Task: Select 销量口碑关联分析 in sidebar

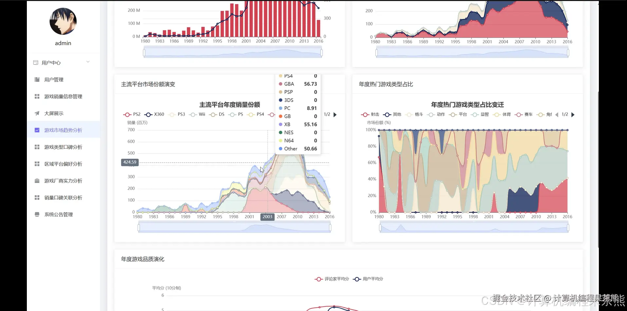Action: coord(63,197)
